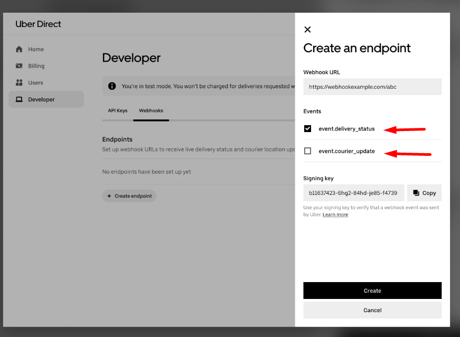Screen dimensions: 460x337
Task: Click the copy icon beside signing key
Action: (x=416, y=193)
